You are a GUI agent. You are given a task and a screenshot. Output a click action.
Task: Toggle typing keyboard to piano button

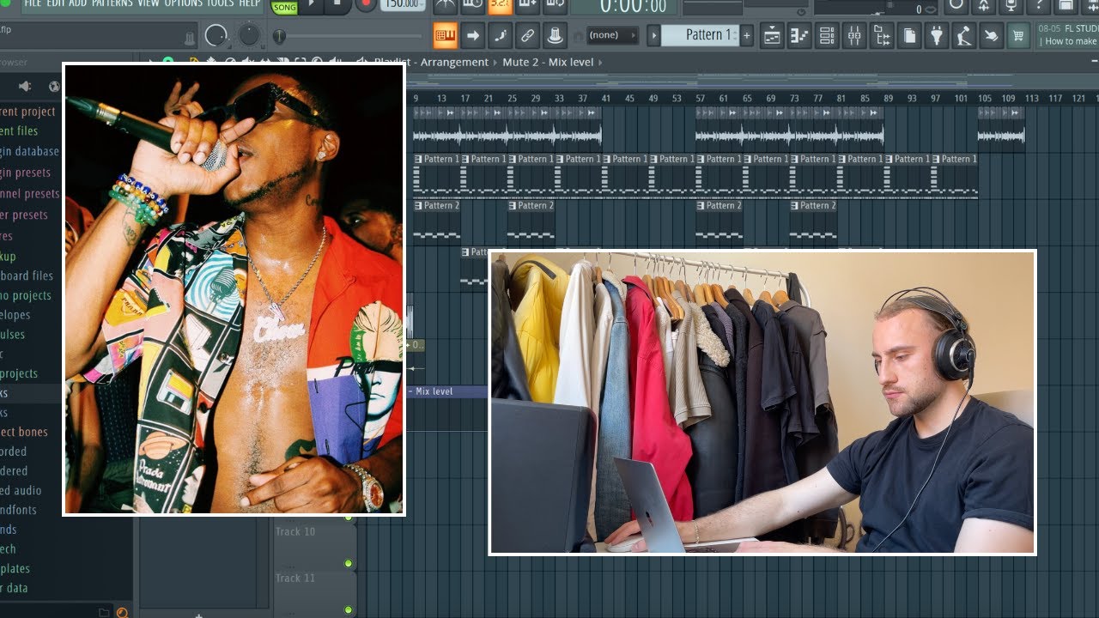(x=445, y=35)
